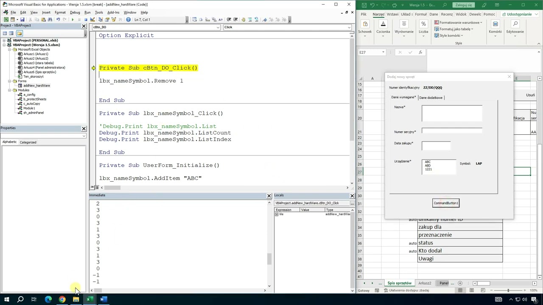Click the Locals call stack ellipsis button

click(x=352, y=203)
